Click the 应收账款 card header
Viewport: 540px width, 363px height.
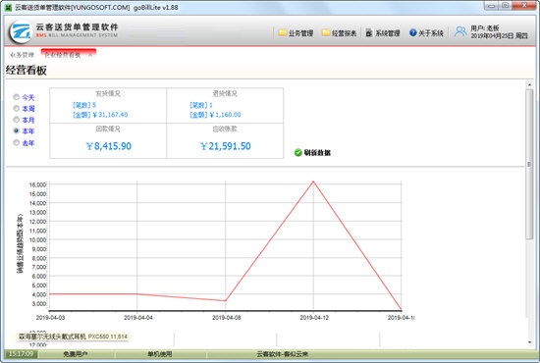point(225,129)
